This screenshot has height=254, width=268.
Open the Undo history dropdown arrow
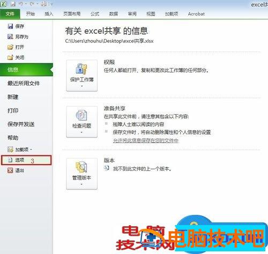[x=26, y=4]
